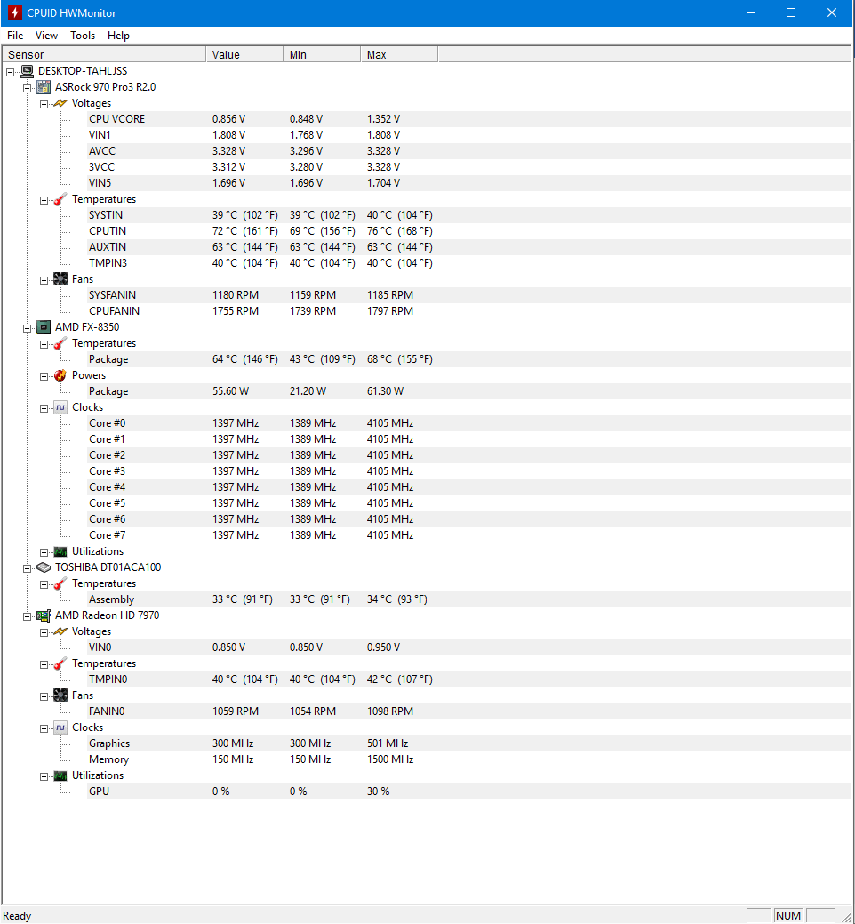Select the GPU utilization row
Screen dimensions: 855x924
pyautogui.click(x=468, y=791)
